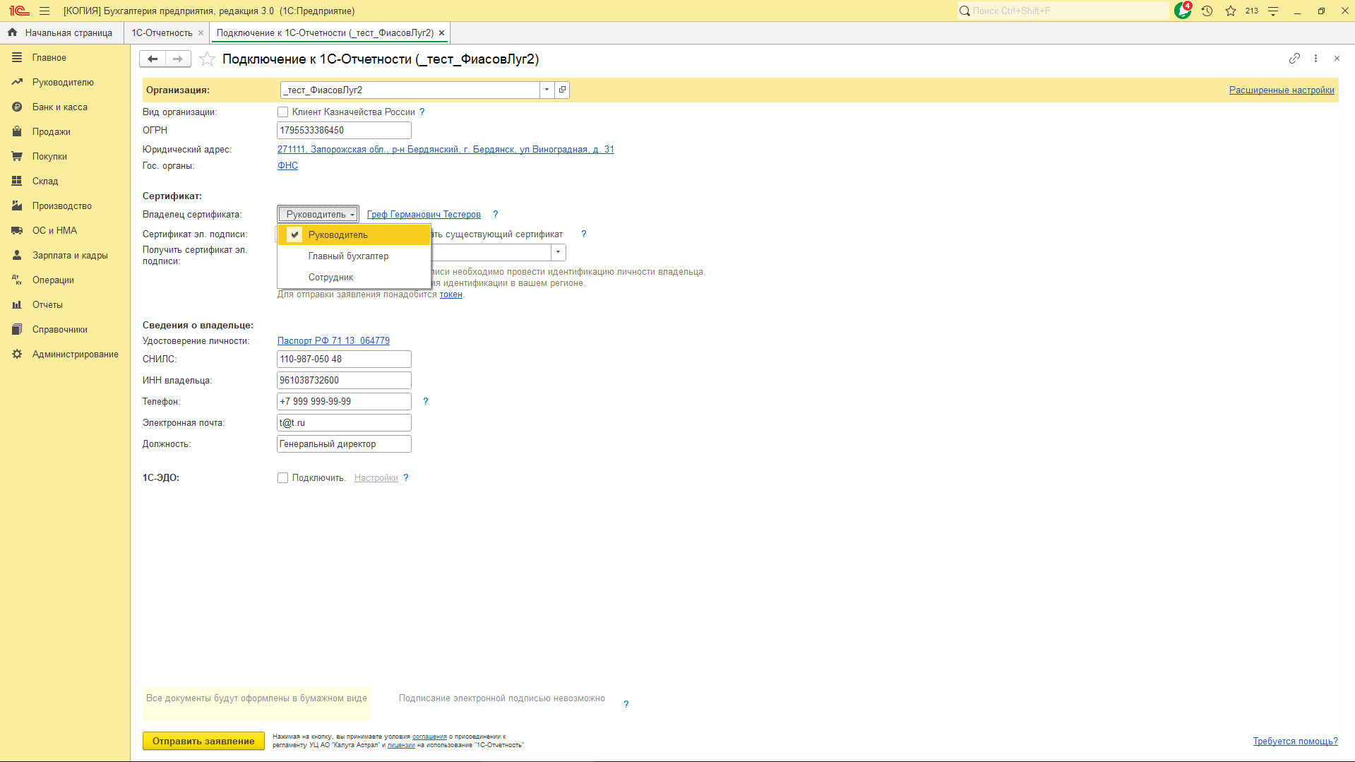
Task: Open the form's three-dot more menu
Action: tap(1315, 59)
